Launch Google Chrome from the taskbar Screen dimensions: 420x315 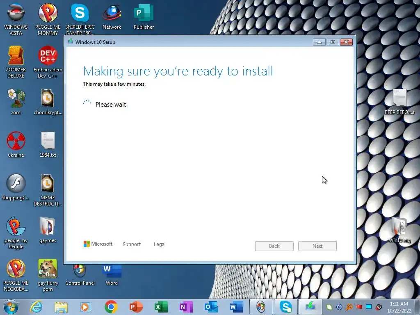(111, 307)
